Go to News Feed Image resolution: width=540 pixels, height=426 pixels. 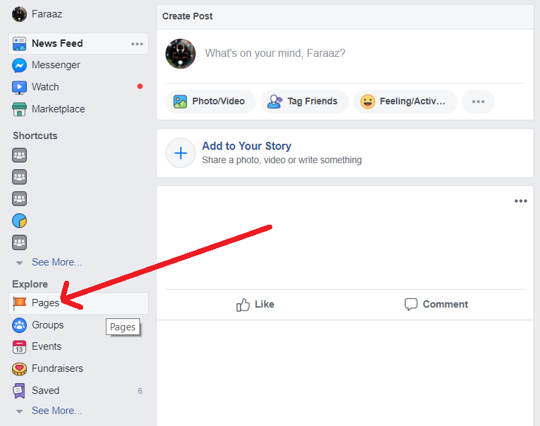[78, 43]
